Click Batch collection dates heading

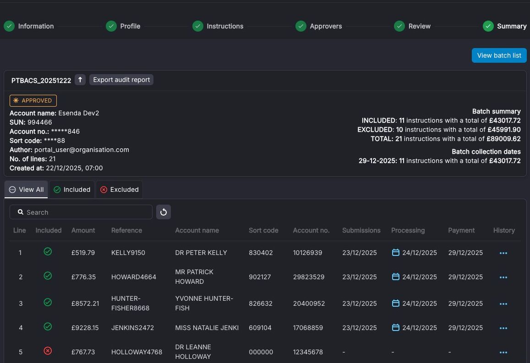[486, 152]
